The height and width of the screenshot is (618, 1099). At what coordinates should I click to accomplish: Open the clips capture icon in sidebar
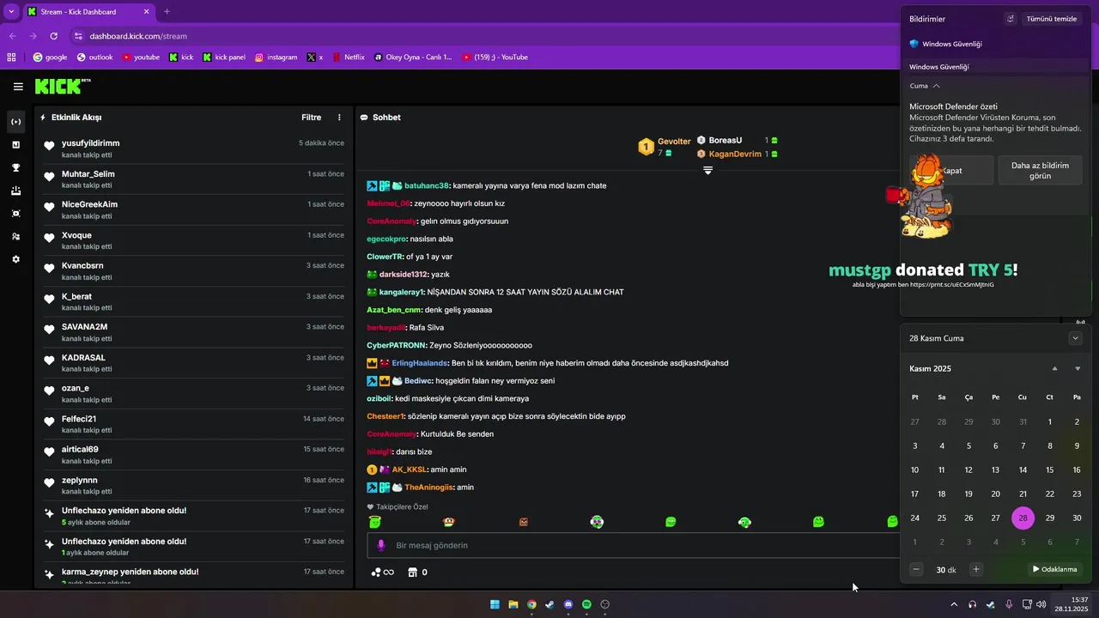[15, 213]
